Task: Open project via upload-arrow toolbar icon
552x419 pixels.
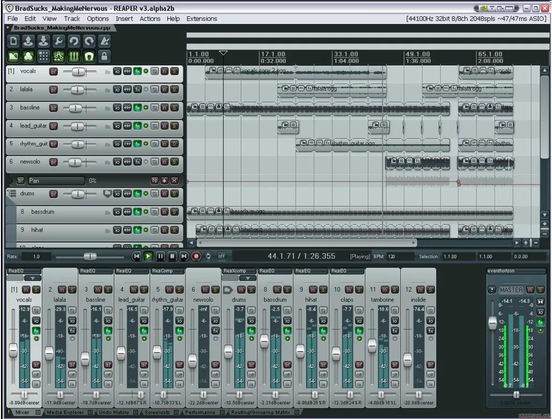Action: (x=28, y=41)
